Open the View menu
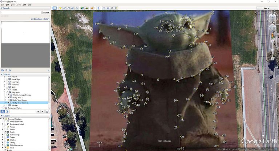 pyautogui.click(x=13, y=5)
